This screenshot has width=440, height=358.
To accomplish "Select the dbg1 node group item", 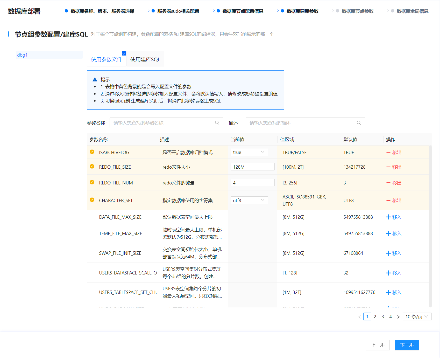I will 22,55.
